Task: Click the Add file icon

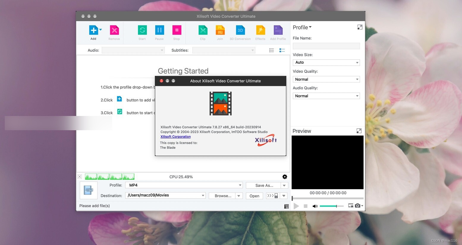Action: point(93,30)
